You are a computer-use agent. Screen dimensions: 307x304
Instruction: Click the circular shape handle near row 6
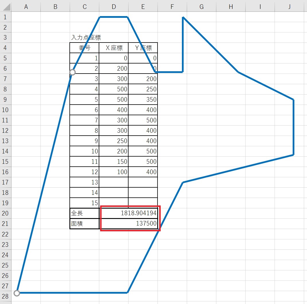click(73, 72)
